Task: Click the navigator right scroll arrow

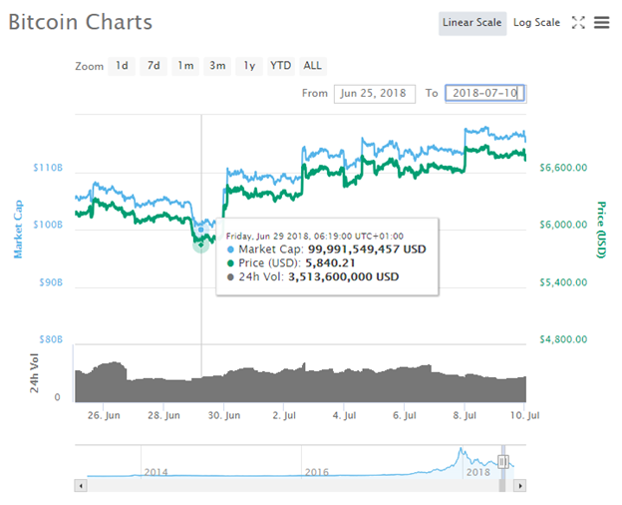Action: pyautogui.click(x=519, y=485)
